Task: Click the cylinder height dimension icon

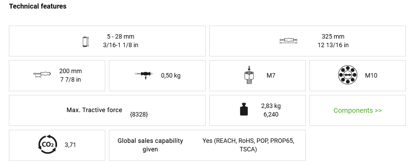Action: 85,41
